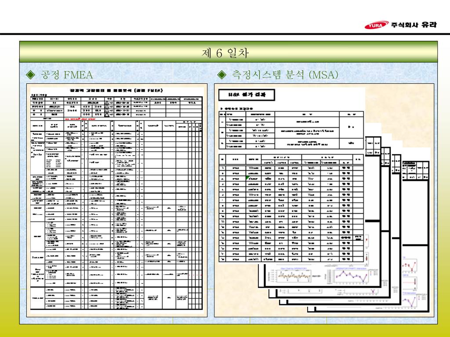Click the run chart with brown line
The height and width of the screenshot is (337, 450).
click(294, 276)
